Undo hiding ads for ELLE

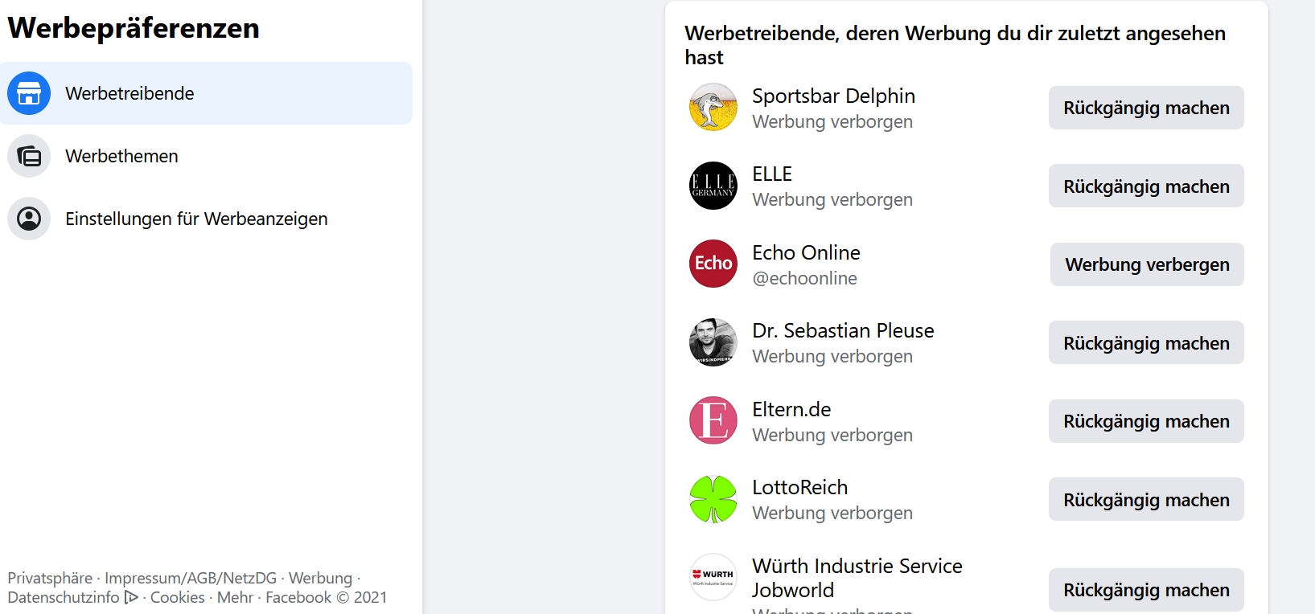[x=1146, y=186]
